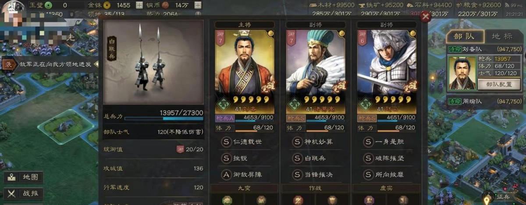Open the 地图 map button
The height and width of the screenshot is (205, 526).
pyautogui.click(x=25, y=177)
